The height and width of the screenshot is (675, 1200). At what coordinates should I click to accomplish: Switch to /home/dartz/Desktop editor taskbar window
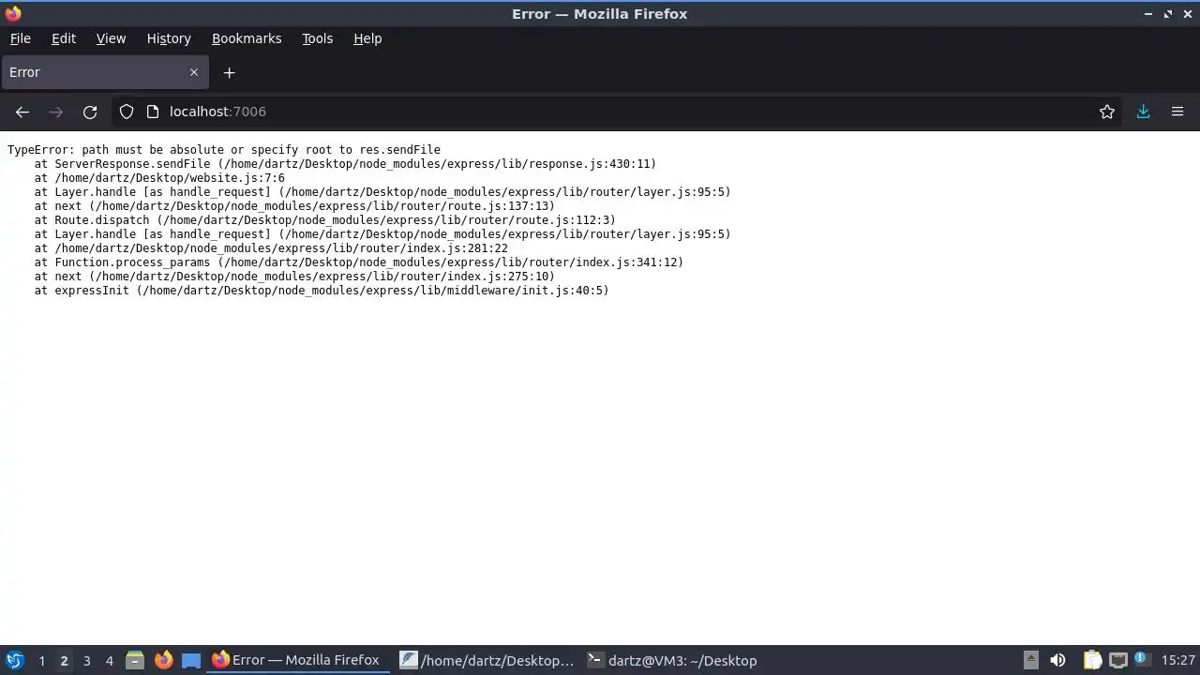487,660
